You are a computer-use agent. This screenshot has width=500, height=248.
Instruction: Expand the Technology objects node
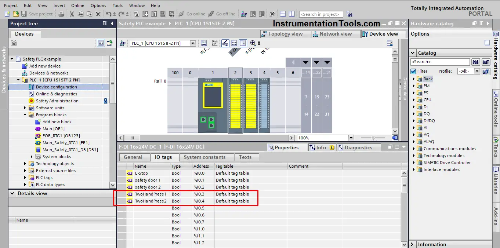25,164
